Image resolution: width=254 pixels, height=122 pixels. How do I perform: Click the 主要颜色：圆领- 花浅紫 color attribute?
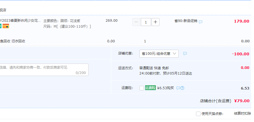click(x=62, y=21)
